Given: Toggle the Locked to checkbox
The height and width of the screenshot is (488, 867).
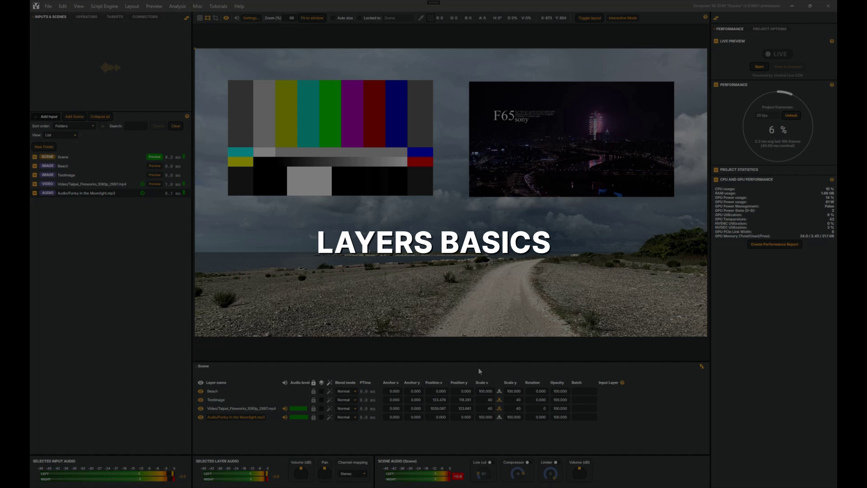Looking at the screenshot, I should [359, 18].
